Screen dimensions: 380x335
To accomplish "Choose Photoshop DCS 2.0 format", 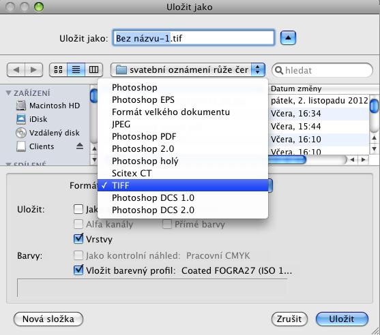I will coord(183,210).
